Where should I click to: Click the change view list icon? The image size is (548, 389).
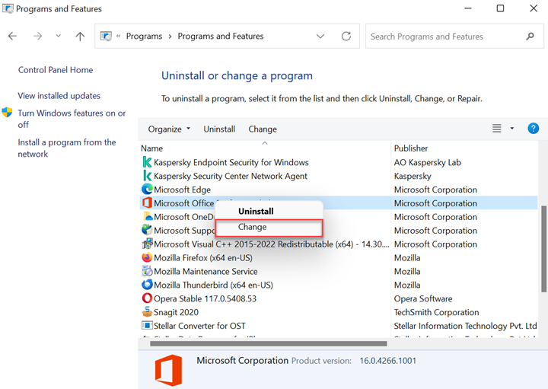tap(496, 129)
